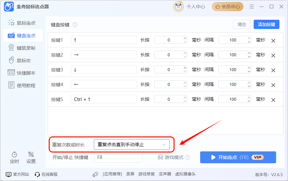Open the 官方网站 link
This screenshot has width=288, height=181.
(x=18, y=174)
